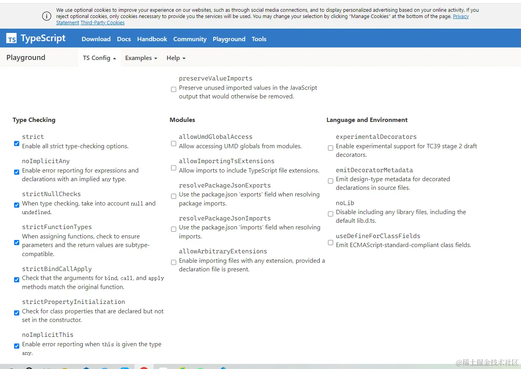Screen dimensions: 521x369
Task: Click the "Allow accessing UMD globals from modules." text
Action: point(240,146)
